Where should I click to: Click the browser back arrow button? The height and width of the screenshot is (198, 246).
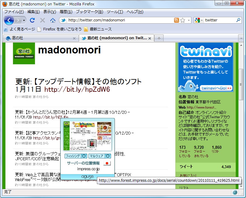(x=9, y=20)
